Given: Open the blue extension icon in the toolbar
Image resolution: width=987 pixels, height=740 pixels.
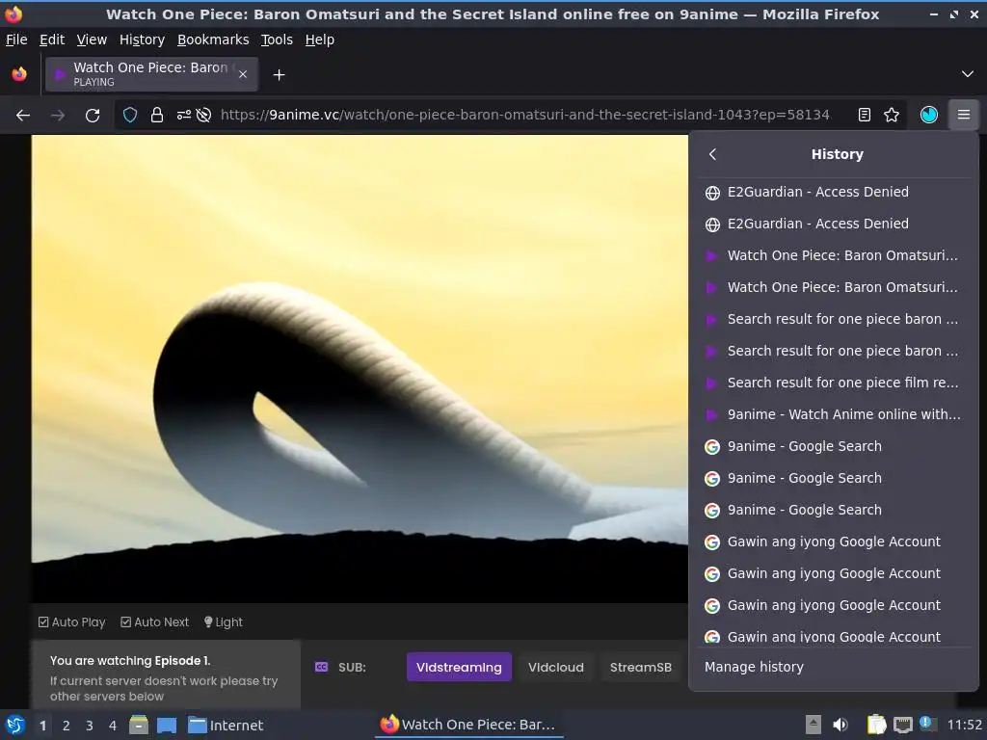Looking at the screenshot, I should 929,115.
